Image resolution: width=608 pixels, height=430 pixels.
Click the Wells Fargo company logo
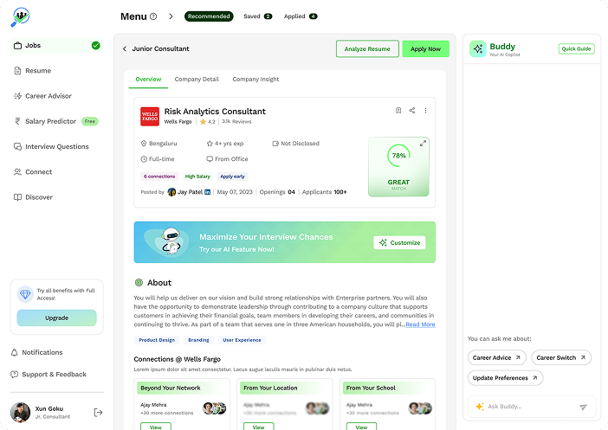150,116
